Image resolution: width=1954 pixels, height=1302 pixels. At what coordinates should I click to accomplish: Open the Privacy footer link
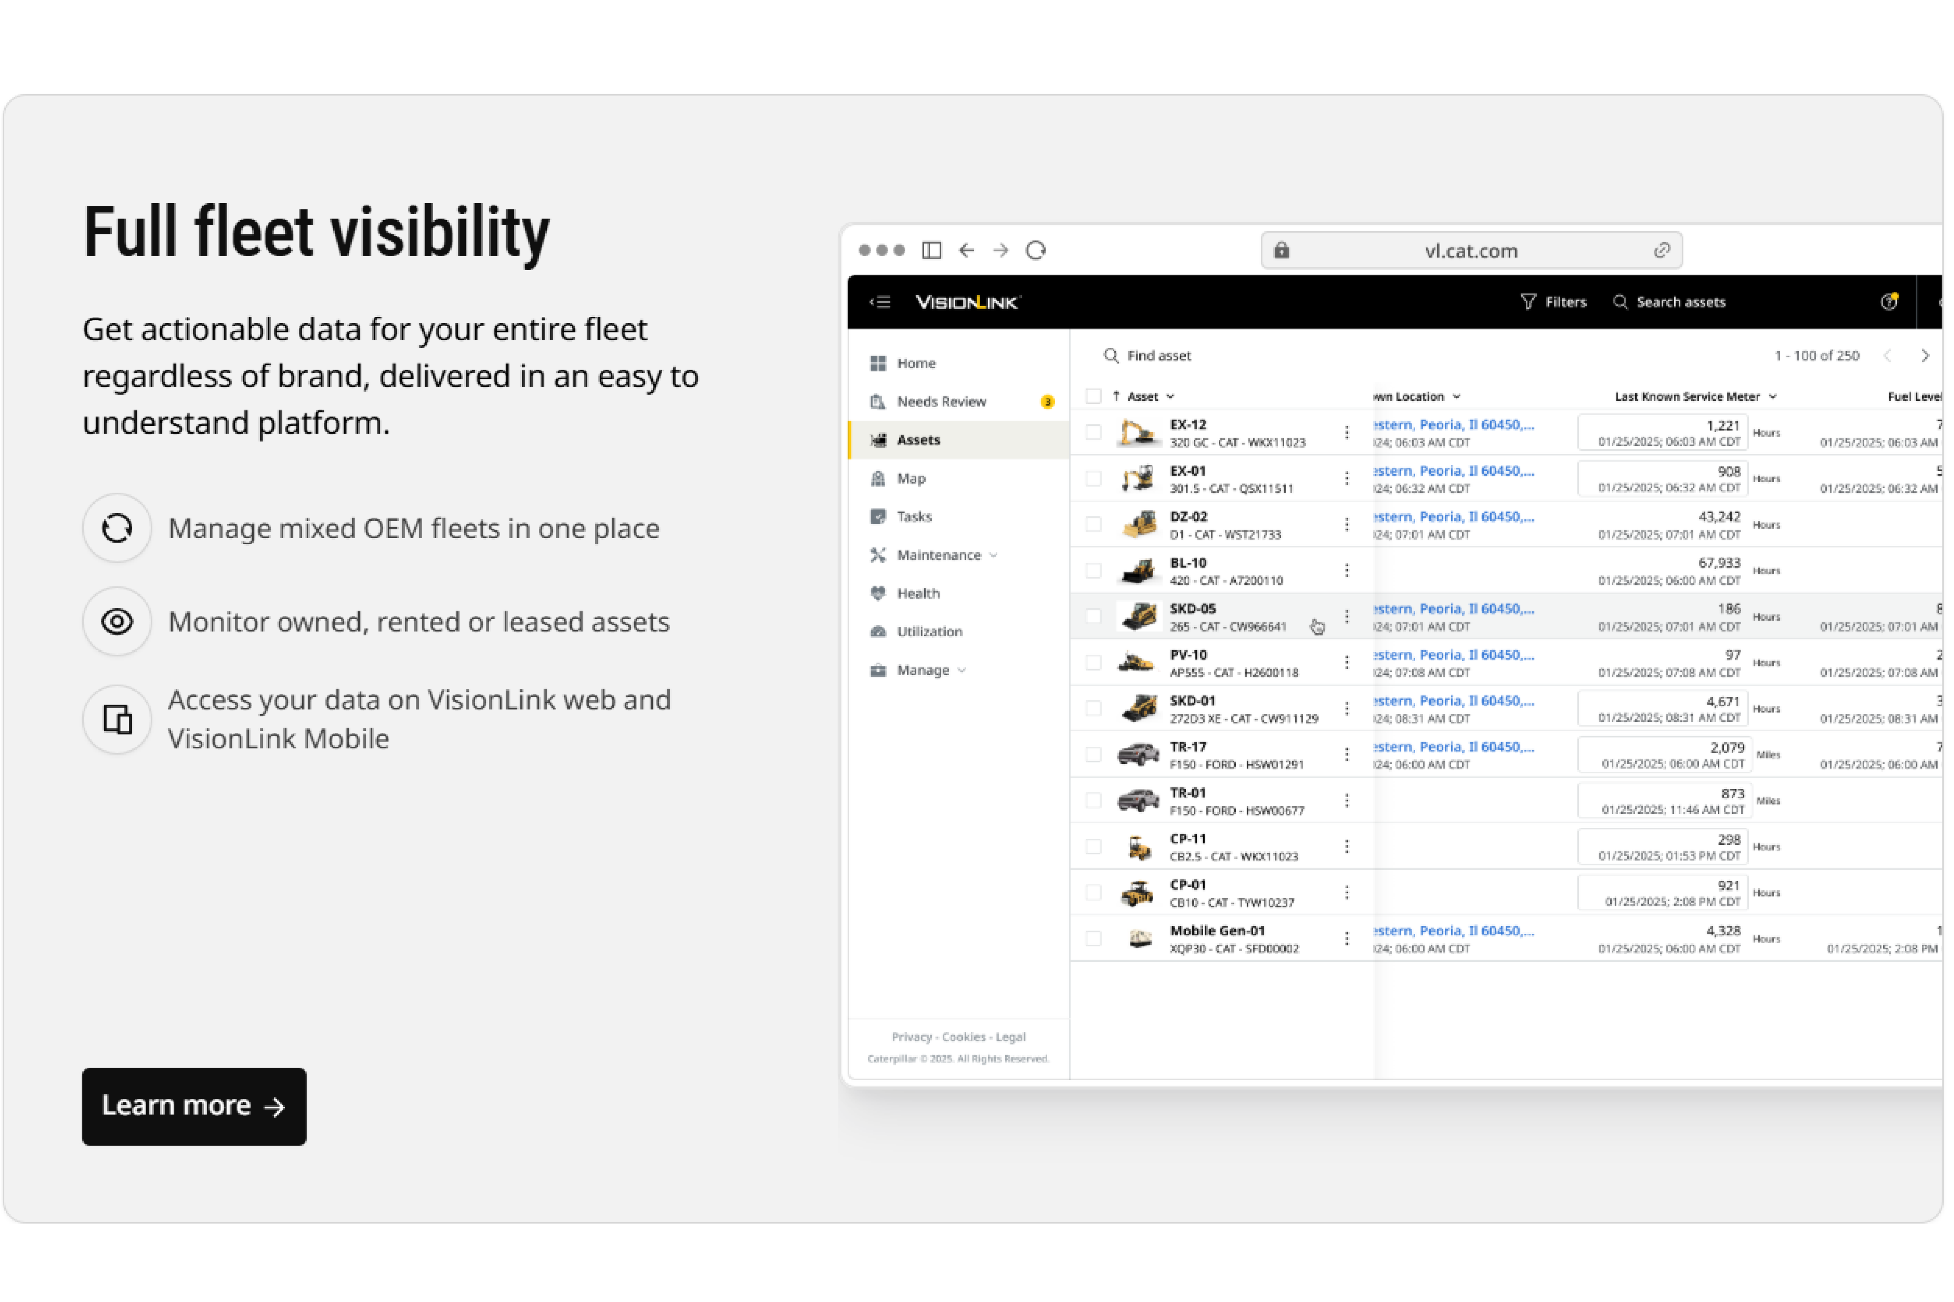912,1037
